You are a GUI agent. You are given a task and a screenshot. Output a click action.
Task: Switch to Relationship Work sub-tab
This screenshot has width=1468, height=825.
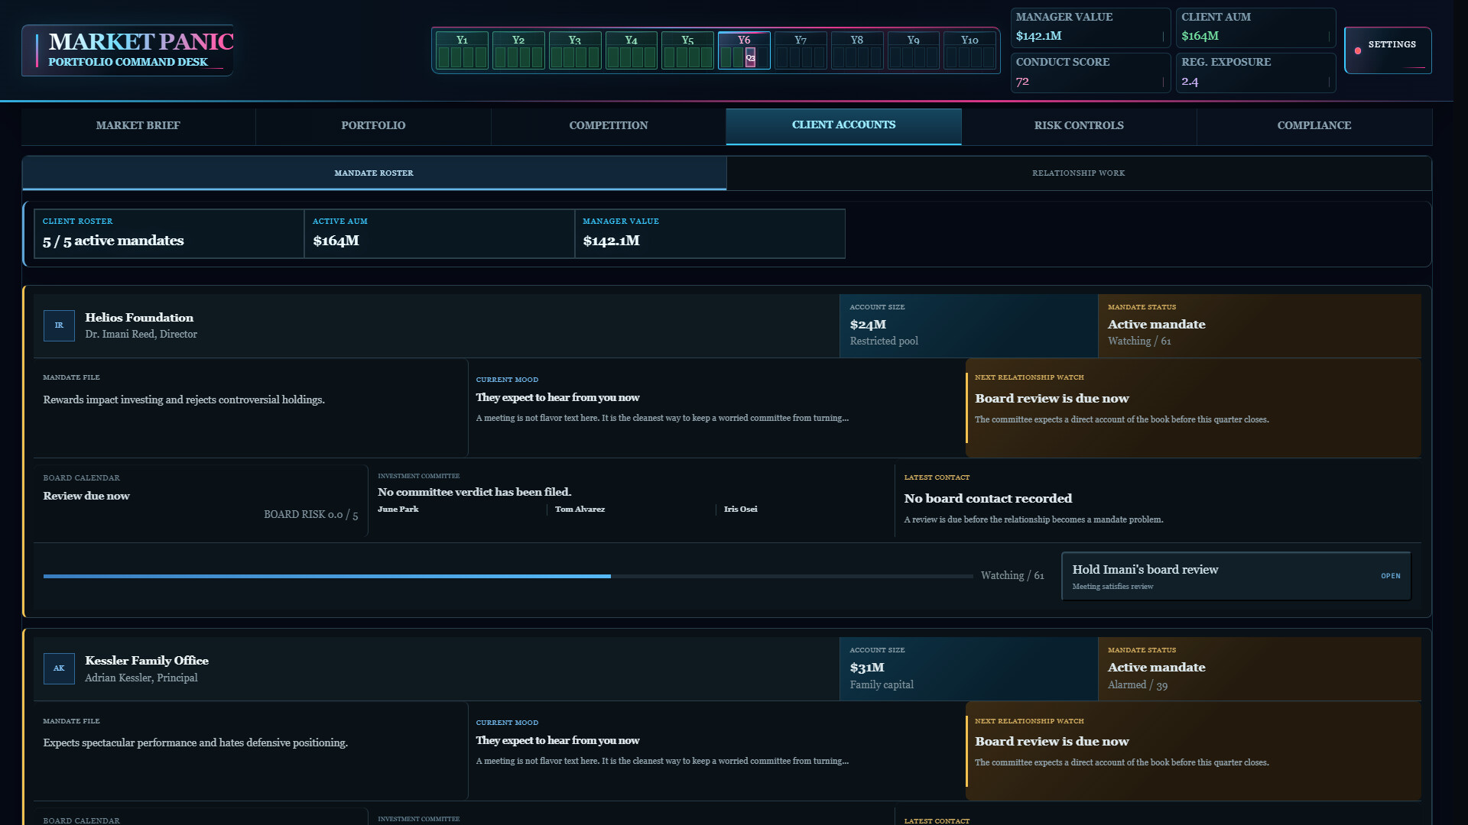tap(1078, 173)
